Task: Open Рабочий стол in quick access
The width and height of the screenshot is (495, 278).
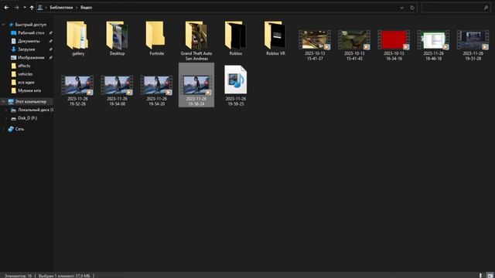Action: [31, 32]
